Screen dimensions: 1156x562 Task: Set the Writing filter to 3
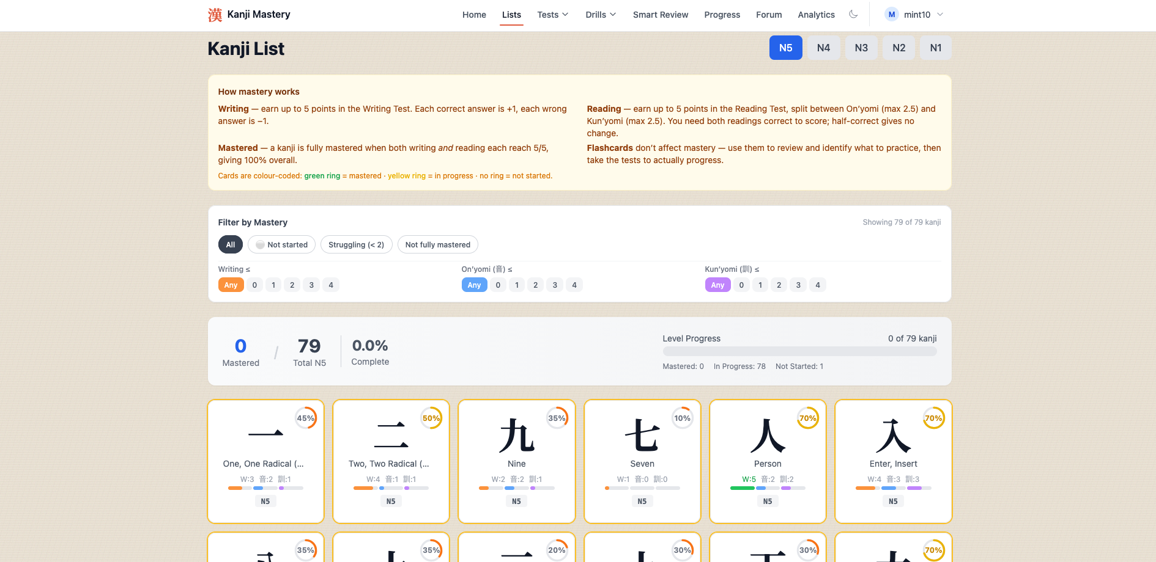click(311, 285)
